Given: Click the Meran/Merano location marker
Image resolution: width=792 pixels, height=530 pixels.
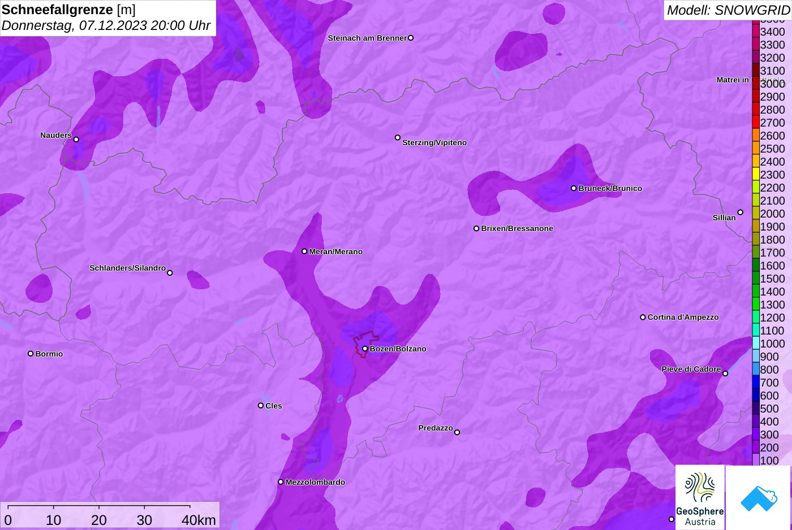Looking at the screenshot, I should [x=304, y=251].
